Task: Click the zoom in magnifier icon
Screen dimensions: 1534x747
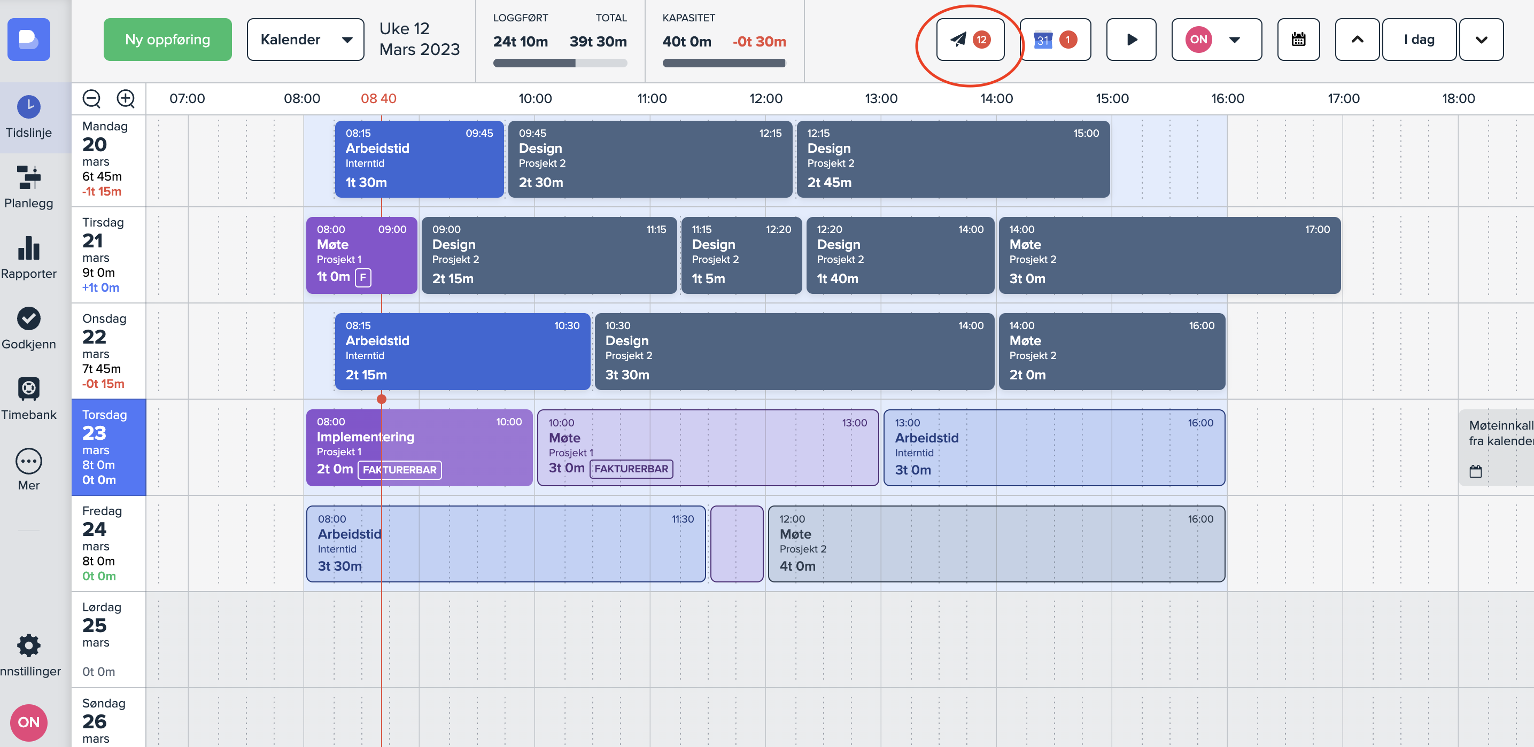Action: point(126,98)
